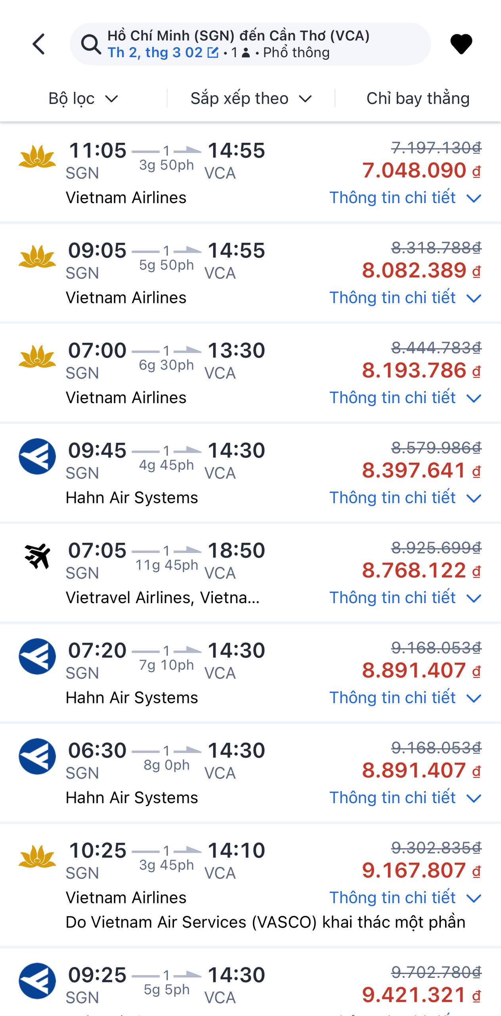The width and height of the screenshot is (501, 1016).
Task: Tap Vietravel Airlines plane icon for 07:05 flight
Action: pos(37,556)
